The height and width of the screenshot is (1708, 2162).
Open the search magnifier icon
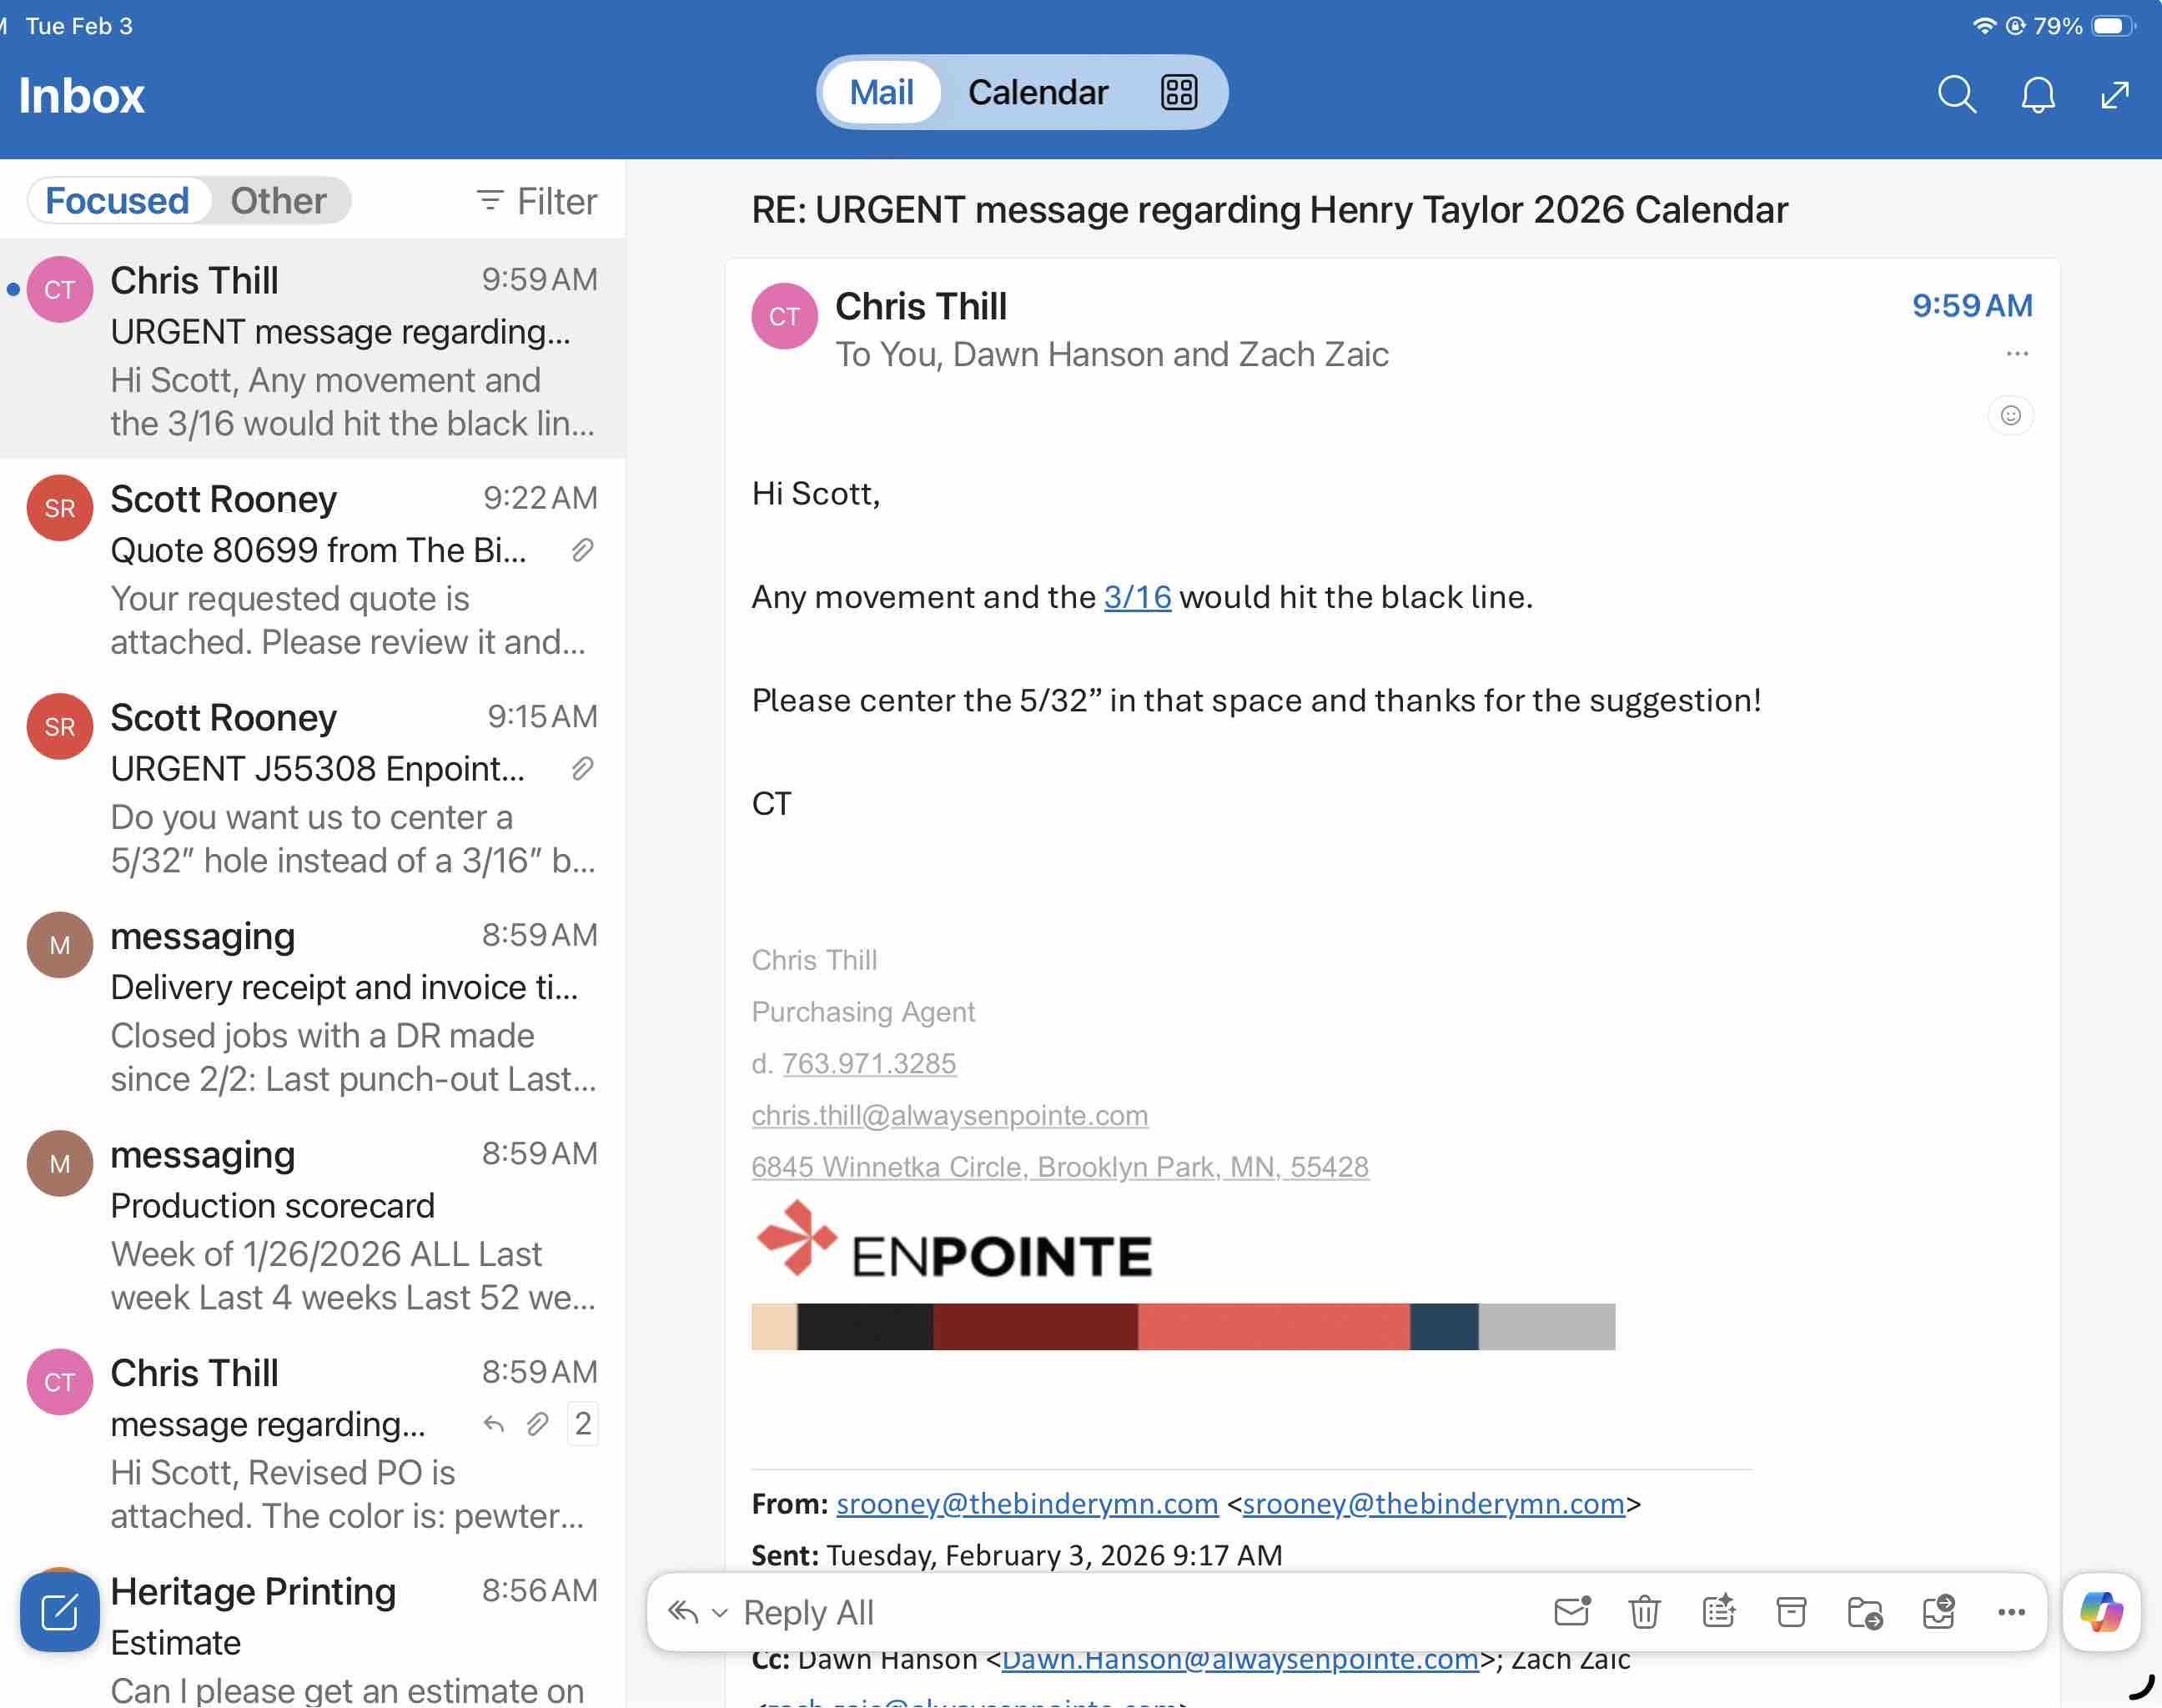1956,95
